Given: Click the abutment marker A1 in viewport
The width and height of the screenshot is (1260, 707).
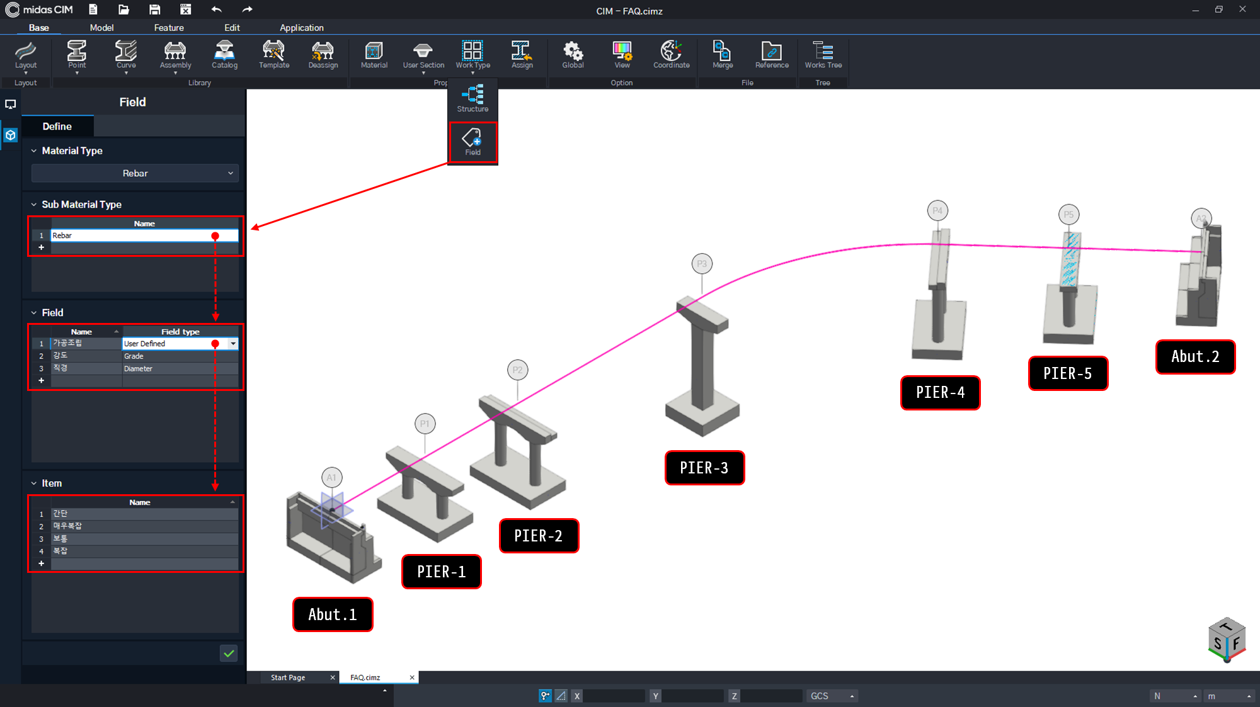Looking at the screenshot, I should (x=331, y=477).
